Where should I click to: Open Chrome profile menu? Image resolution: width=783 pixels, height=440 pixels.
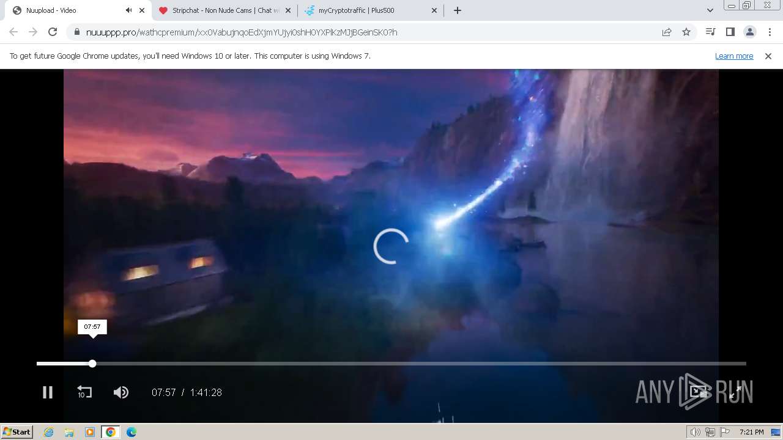(x=749, y=32)
